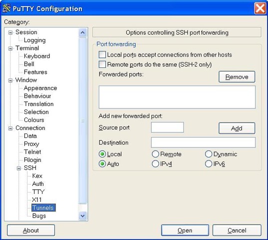Select the IPv4 radio button
Image resolution: width=268 pixels, height=240 pixels.
[155, 164]
